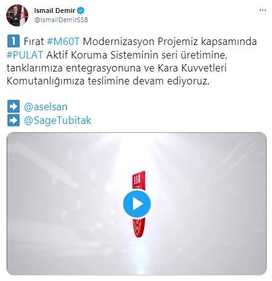Screen dimensions: 272x281
Task: Click the red SSB logo above play button
Action: point(139,180)
